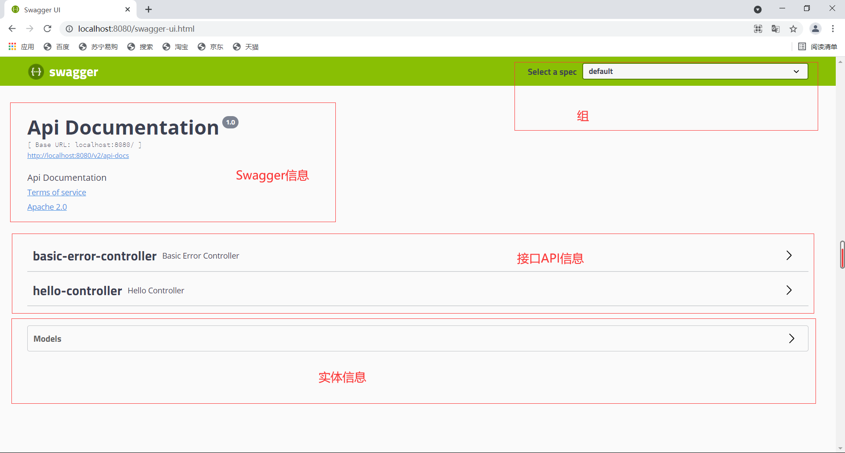Open the browser profile avatar icon
Screen dimensions: 845x453
tap(815, 29)
